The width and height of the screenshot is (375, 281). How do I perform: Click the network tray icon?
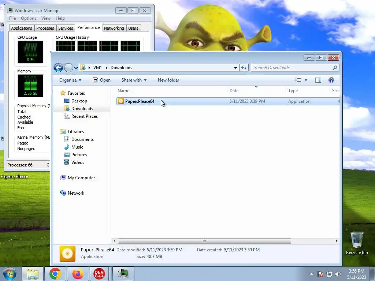tap(329, 274)
